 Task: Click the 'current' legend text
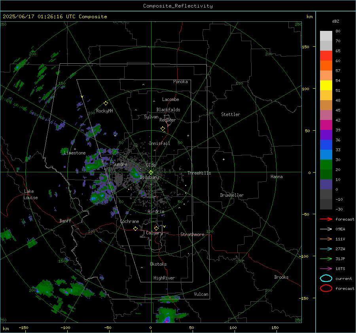click(x=344, y=278)
